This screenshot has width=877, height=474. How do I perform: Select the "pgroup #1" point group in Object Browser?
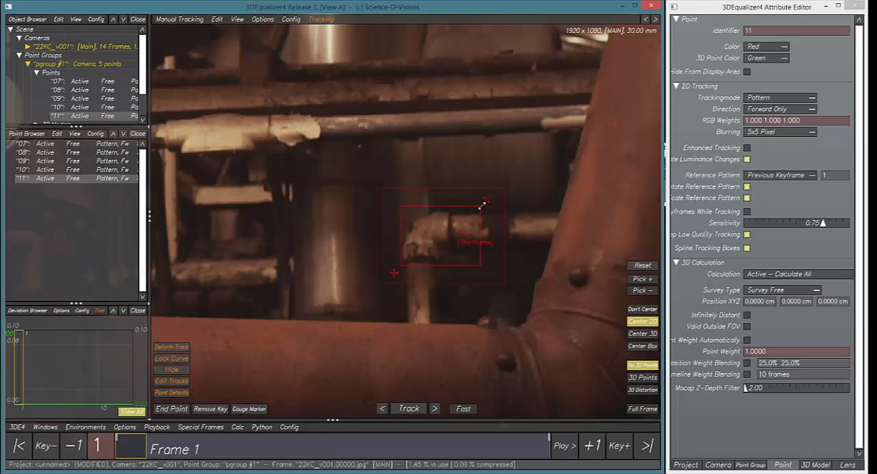coord(77,64)
